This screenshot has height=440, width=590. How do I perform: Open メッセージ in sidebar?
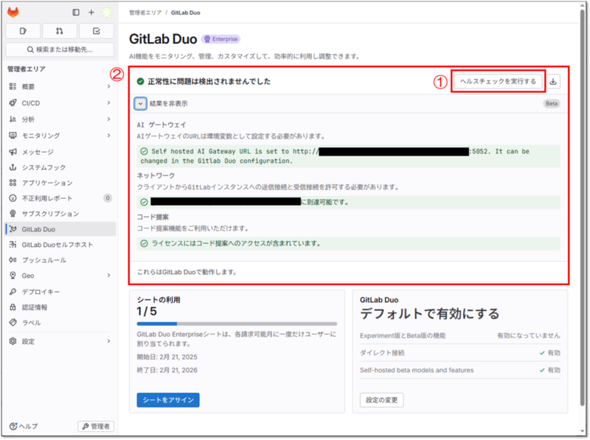[x=60, y=152]
